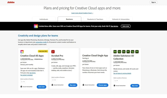This screenshot has width=167, height=98.
Task: Click the Substance 3D Assets icon after Sg
Action: coord(137,52)
